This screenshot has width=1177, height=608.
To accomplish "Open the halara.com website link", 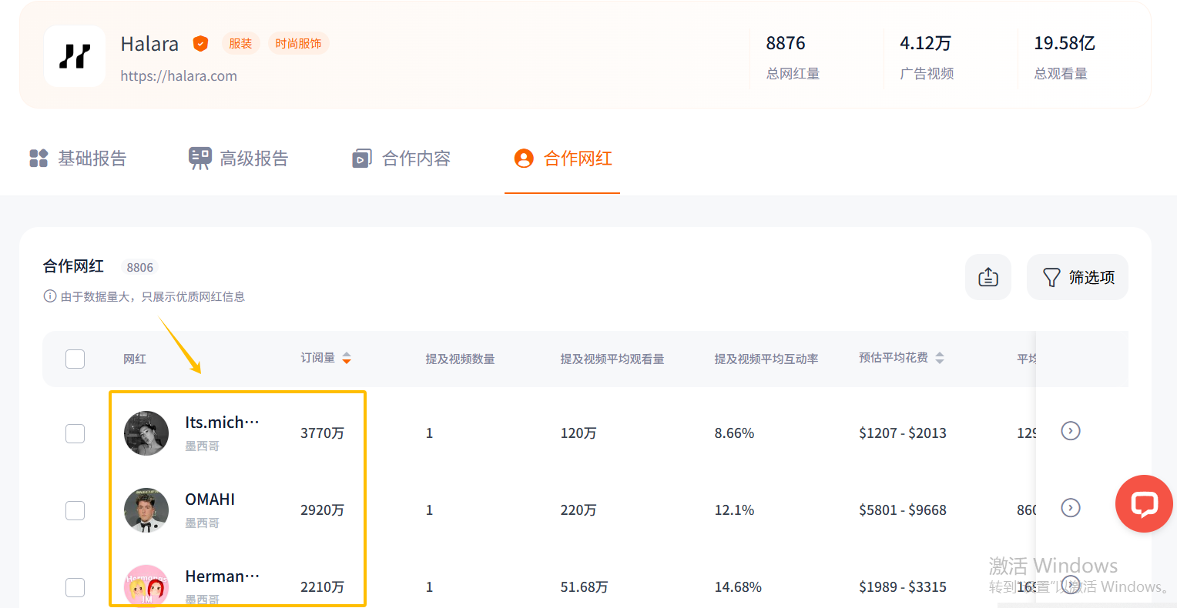I will (179, 75).
